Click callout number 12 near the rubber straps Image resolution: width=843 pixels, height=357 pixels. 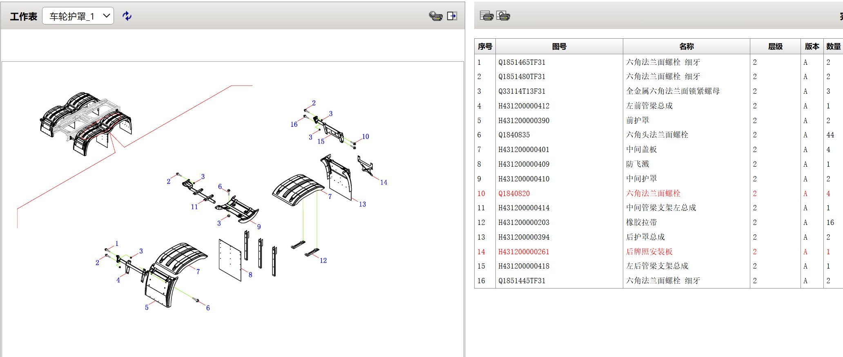tap(323, 261)
